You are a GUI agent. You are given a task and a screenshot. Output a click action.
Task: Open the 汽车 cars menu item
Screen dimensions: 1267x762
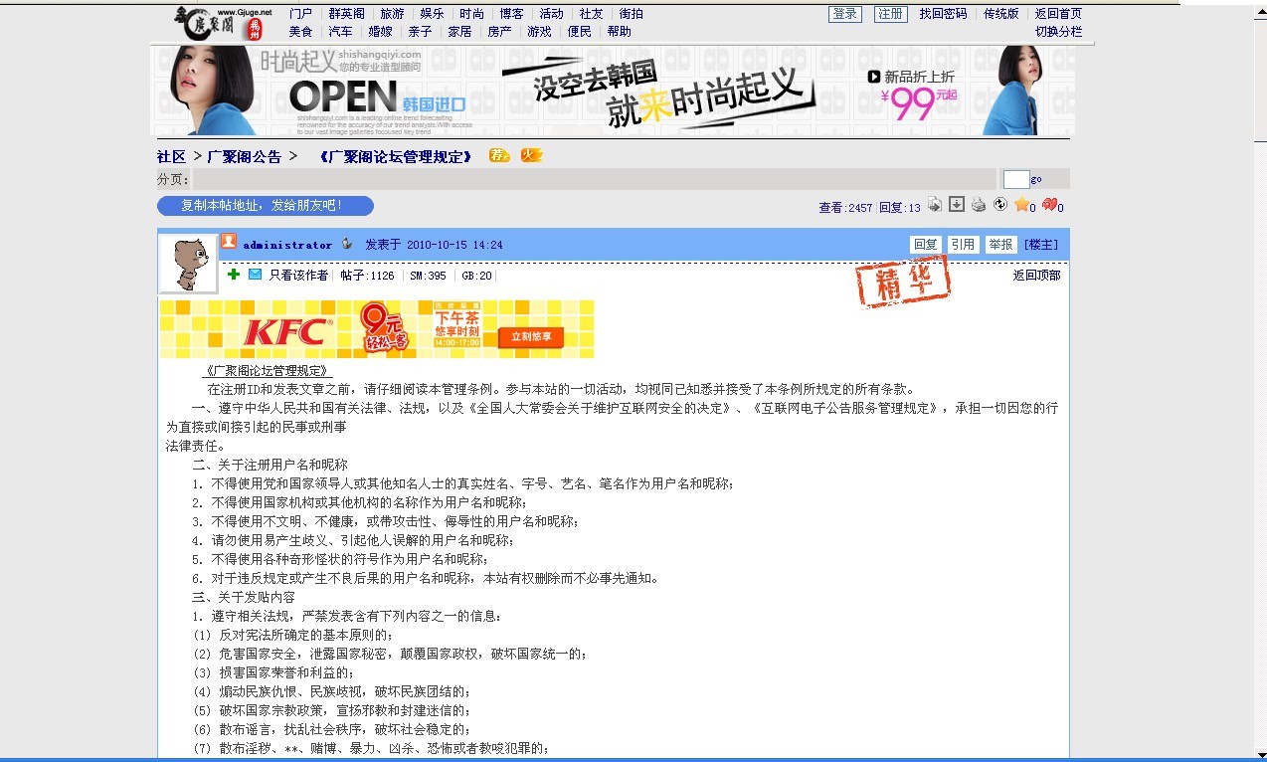(340, 32)
